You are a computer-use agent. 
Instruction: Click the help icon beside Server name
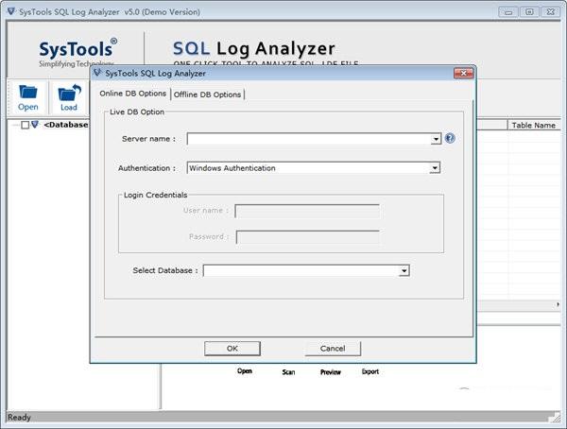coord(450,138)
